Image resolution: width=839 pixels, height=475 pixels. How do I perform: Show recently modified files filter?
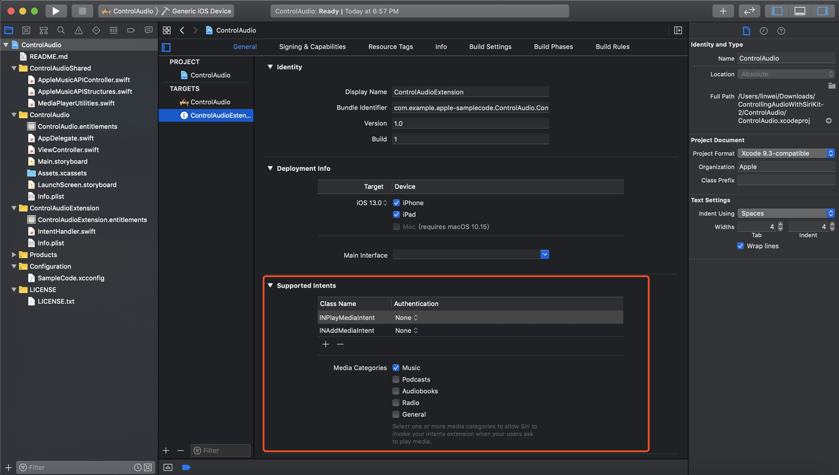[x=138, y=467]
